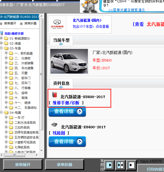This screenshot has height=172, width=164.
Task: Click the sidebar vertical scrollbar up arrow
Action: coord(41,16)
